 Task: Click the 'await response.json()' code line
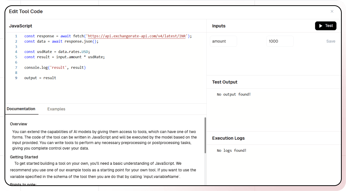click(61, 41)
